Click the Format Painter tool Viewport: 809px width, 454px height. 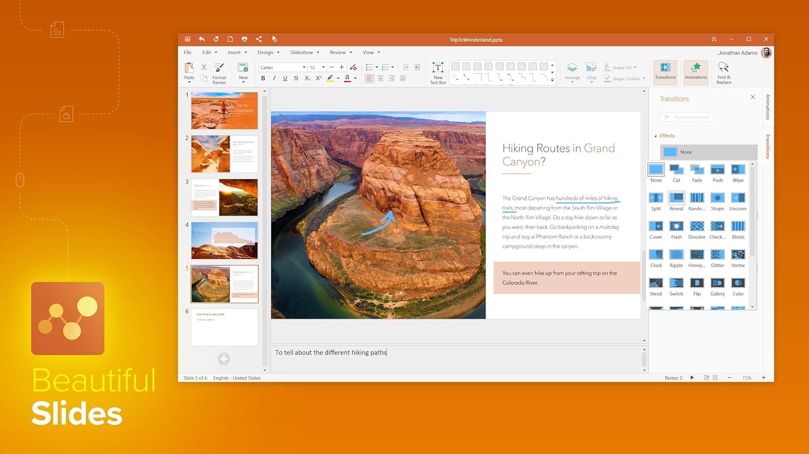pyautogui.click(x=219, y=73)
